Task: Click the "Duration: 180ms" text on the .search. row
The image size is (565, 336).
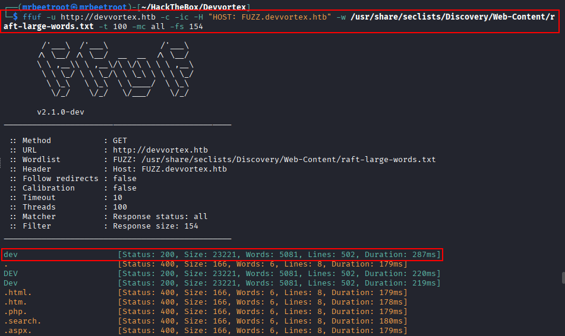Action: (367, 321)
